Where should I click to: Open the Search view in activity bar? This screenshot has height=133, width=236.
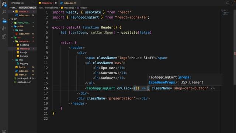point(4,12)
